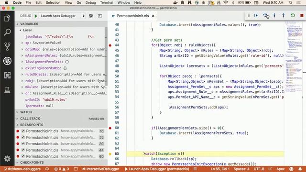
Task: Grab the debug toolbar drag handle
Action: (x=249, y=15)
